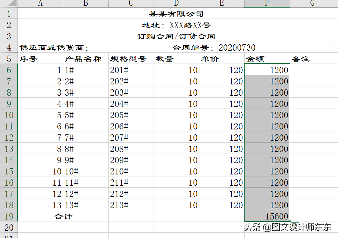Select column F header

(267, 3)
